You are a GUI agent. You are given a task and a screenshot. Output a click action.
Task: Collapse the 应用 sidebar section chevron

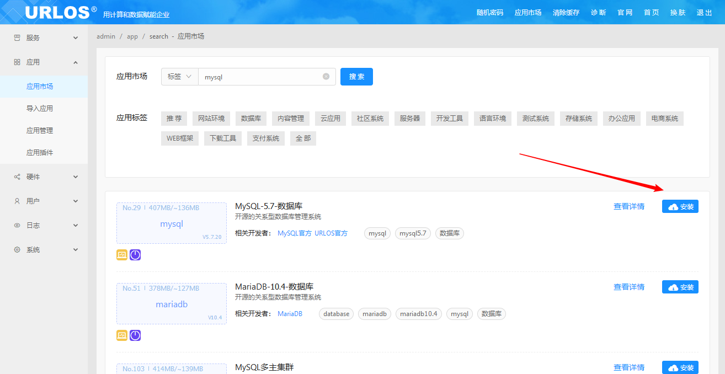click(x=76, y=62)
